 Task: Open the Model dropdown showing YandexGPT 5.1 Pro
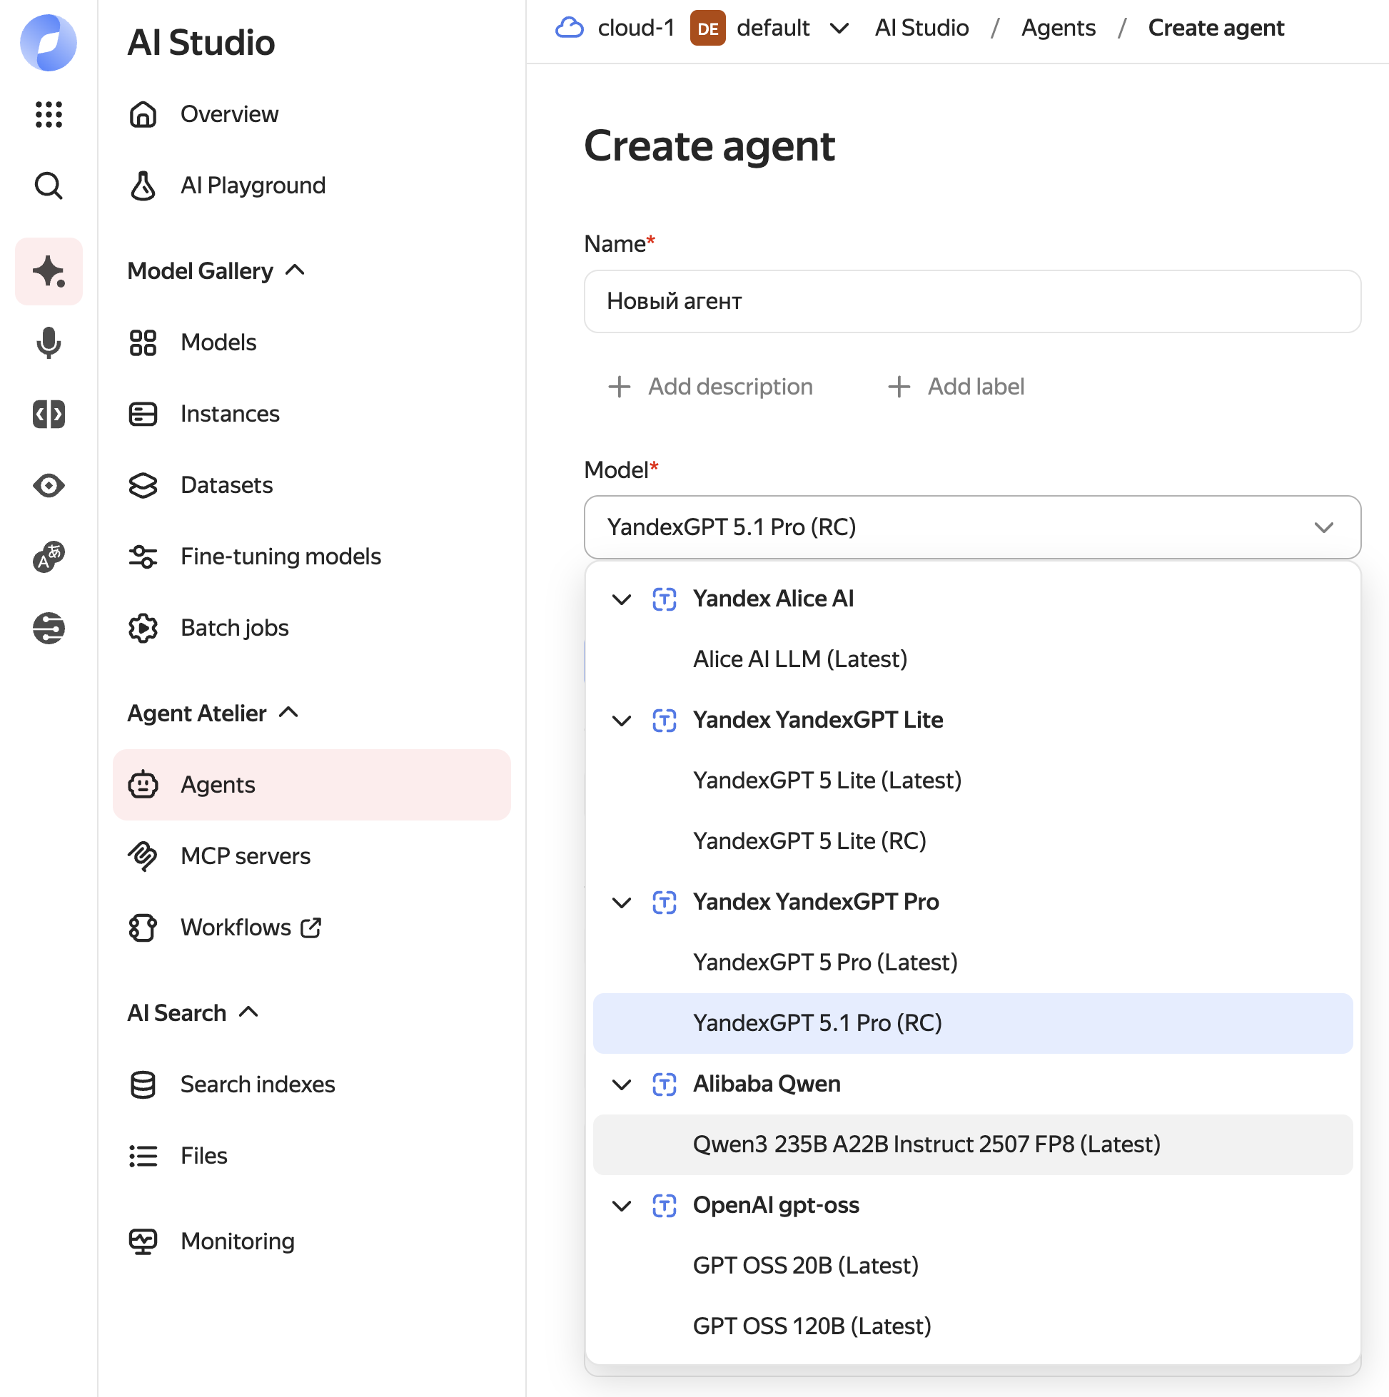[971, 527]
